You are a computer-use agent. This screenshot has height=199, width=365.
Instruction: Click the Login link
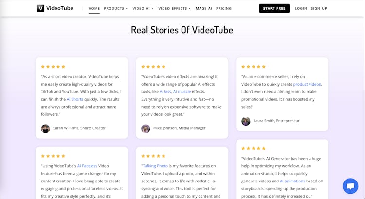[x=301, y=8]
